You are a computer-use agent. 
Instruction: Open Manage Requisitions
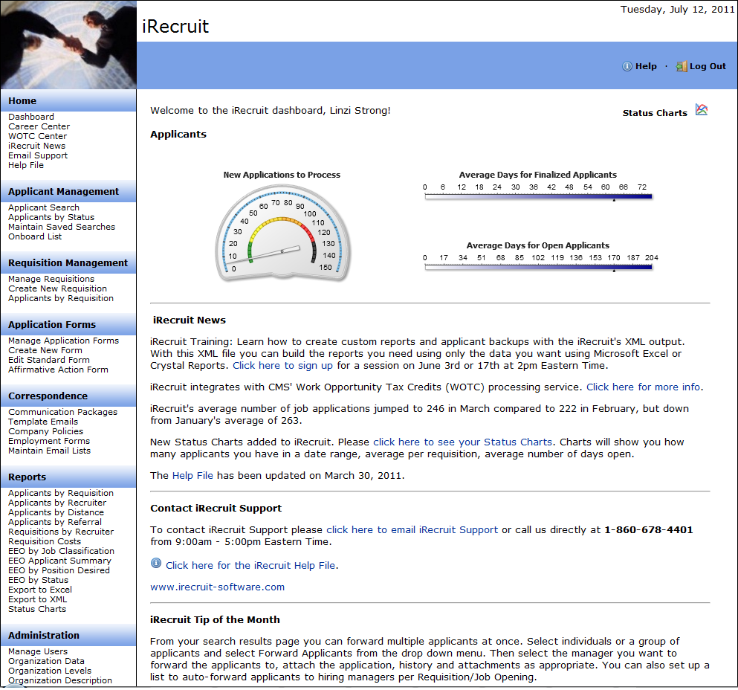click(x=51, y=279)
